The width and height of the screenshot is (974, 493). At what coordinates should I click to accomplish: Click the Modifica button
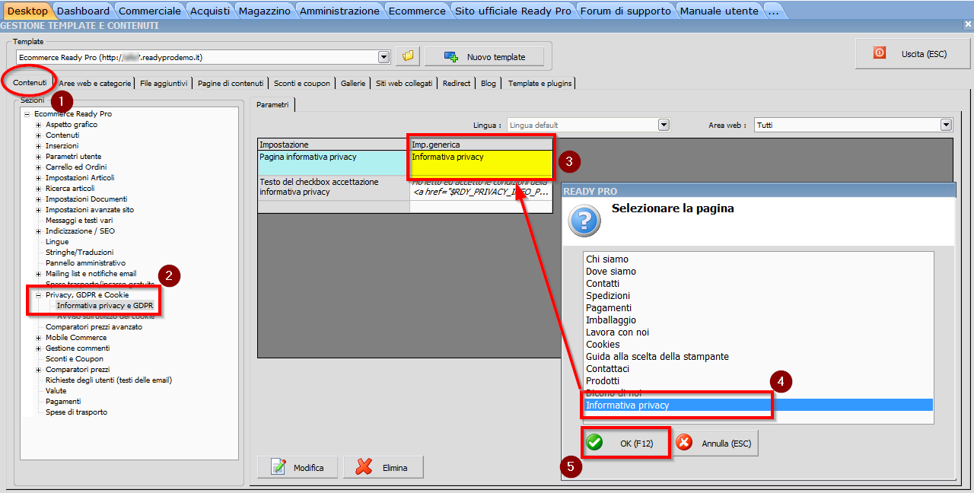click(x=298, y=467)
